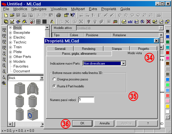Select the brick thumbnail with blue circle
The width and height of the screenshot is (172, 134).
33,114
